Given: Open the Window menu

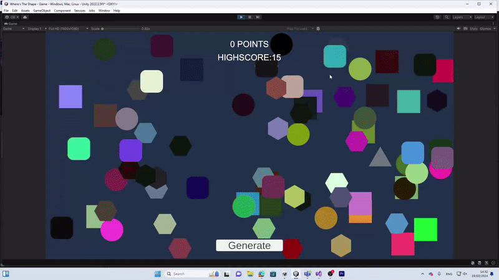Looking at the screenshot, I should click(x=104, y=11).
